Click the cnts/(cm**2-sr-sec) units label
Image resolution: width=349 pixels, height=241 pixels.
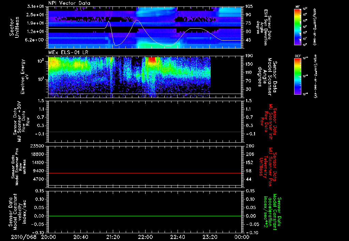click(315, 27)
